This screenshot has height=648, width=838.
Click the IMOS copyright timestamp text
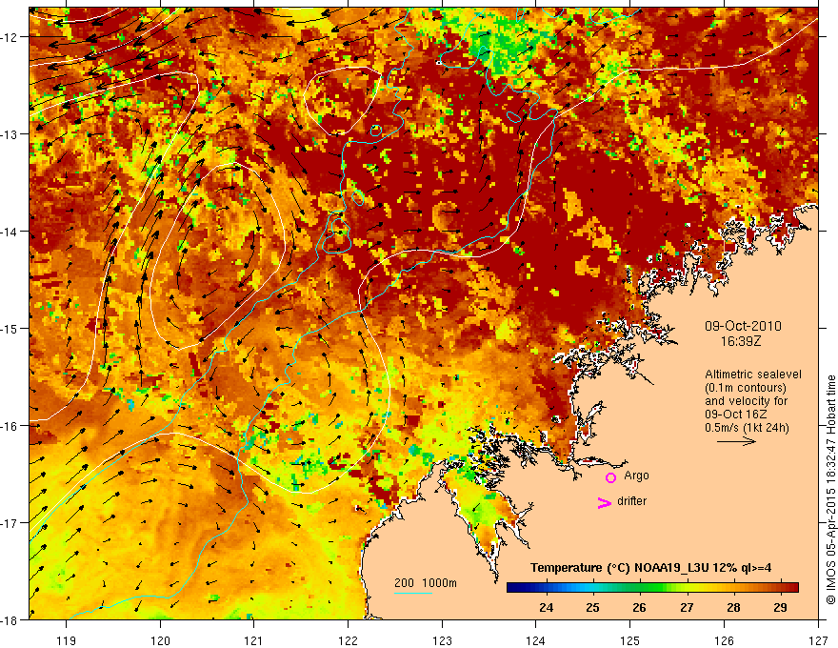830,490
